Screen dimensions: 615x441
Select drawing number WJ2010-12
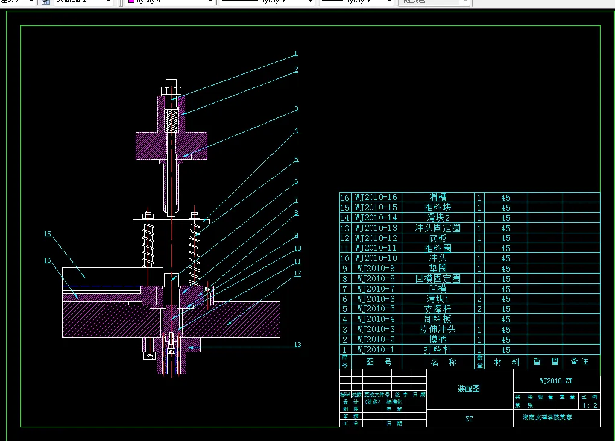pyautogui.click(x=376, y=238)
